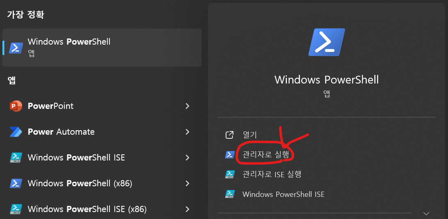Image resolution: width=448 pixels, height=219 pixels.
Task: Expand Power Automate result chevron
Action: [187, 132]
